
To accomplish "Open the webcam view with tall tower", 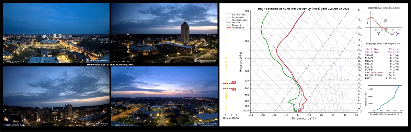I will click(x=164, y=33).
